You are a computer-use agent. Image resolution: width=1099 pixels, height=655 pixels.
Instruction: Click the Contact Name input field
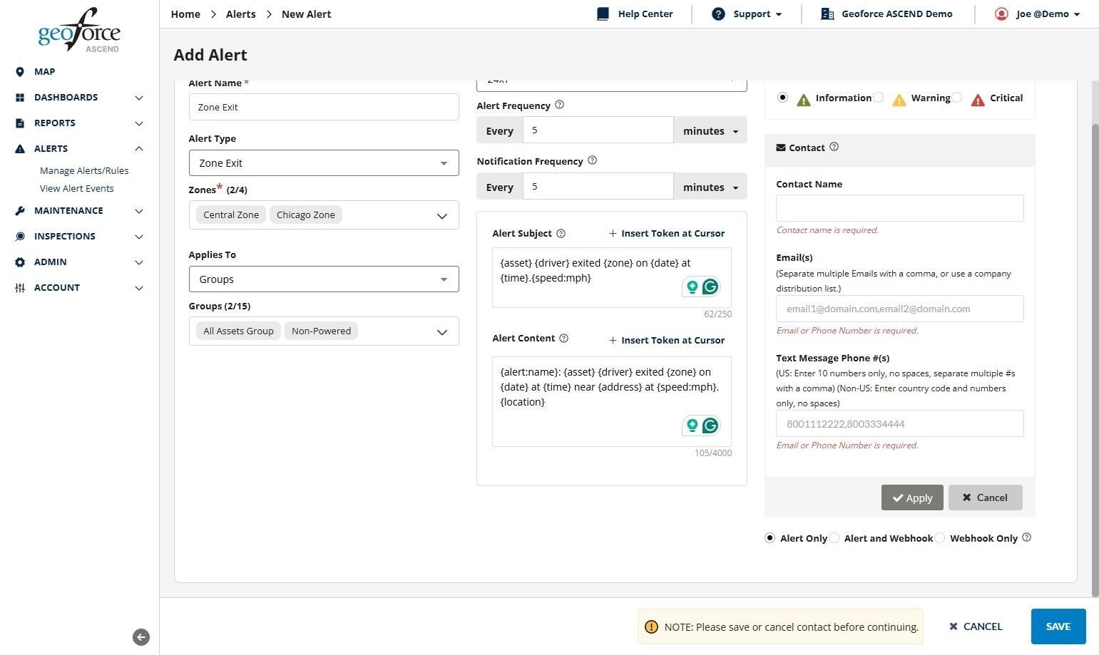coord(900,208)
